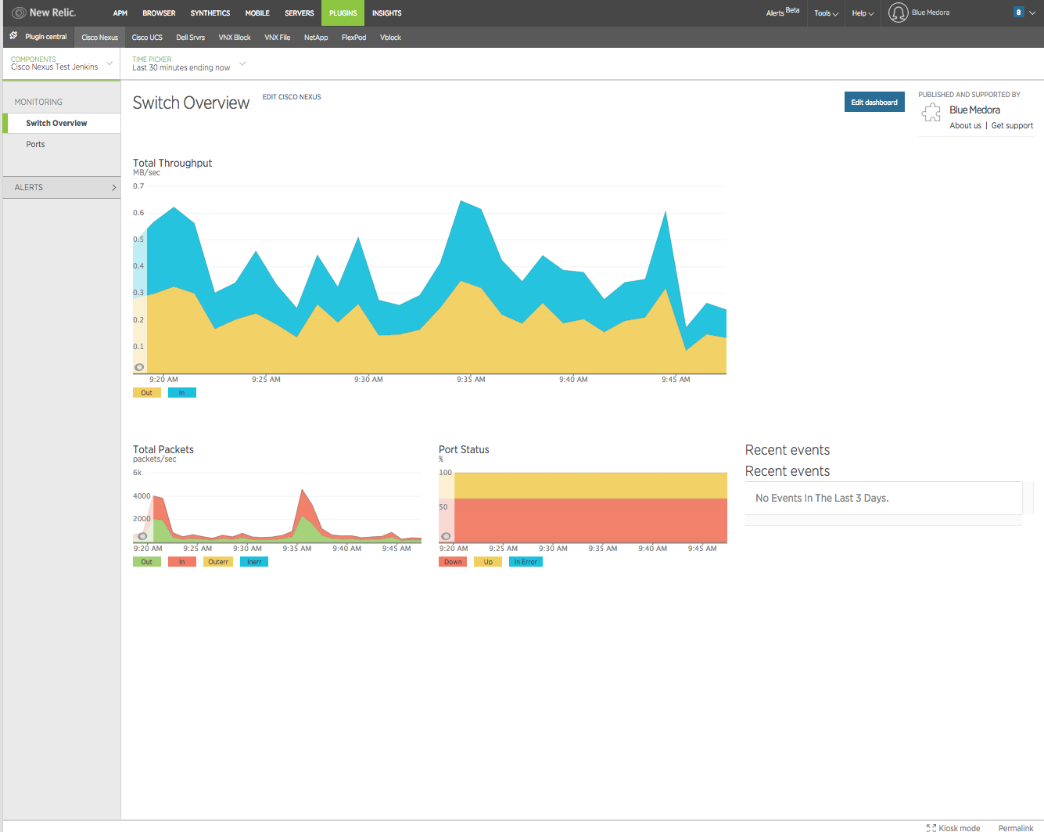Toggle the In Error series in Port Status legend
Viewport: 1044px width, 832px height.
[x=526, y=562]
